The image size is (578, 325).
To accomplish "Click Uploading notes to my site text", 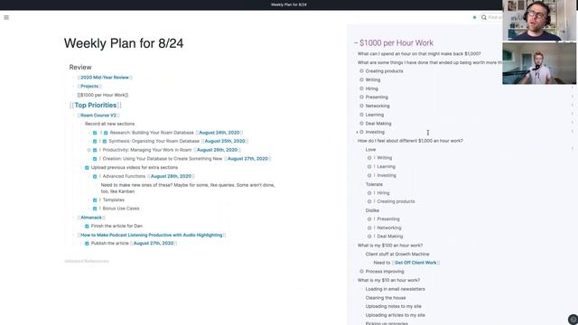I will 394,307.
